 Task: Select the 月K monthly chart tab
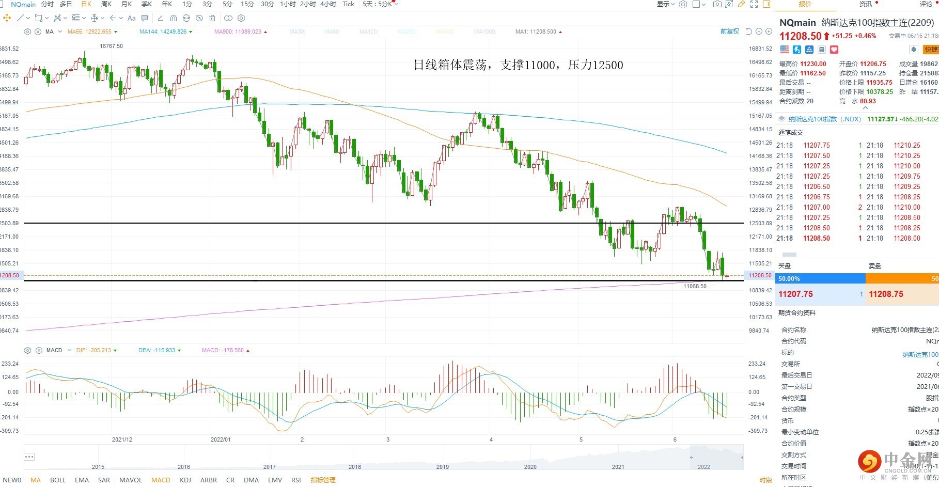[127, 4]
